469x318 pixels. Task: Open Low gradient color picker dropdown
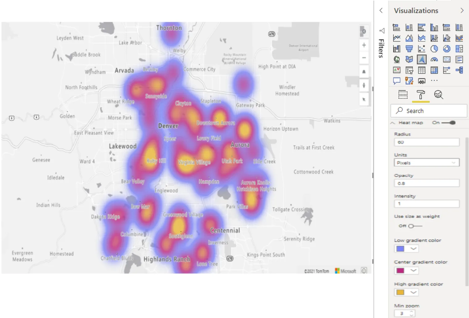[413, 249]
